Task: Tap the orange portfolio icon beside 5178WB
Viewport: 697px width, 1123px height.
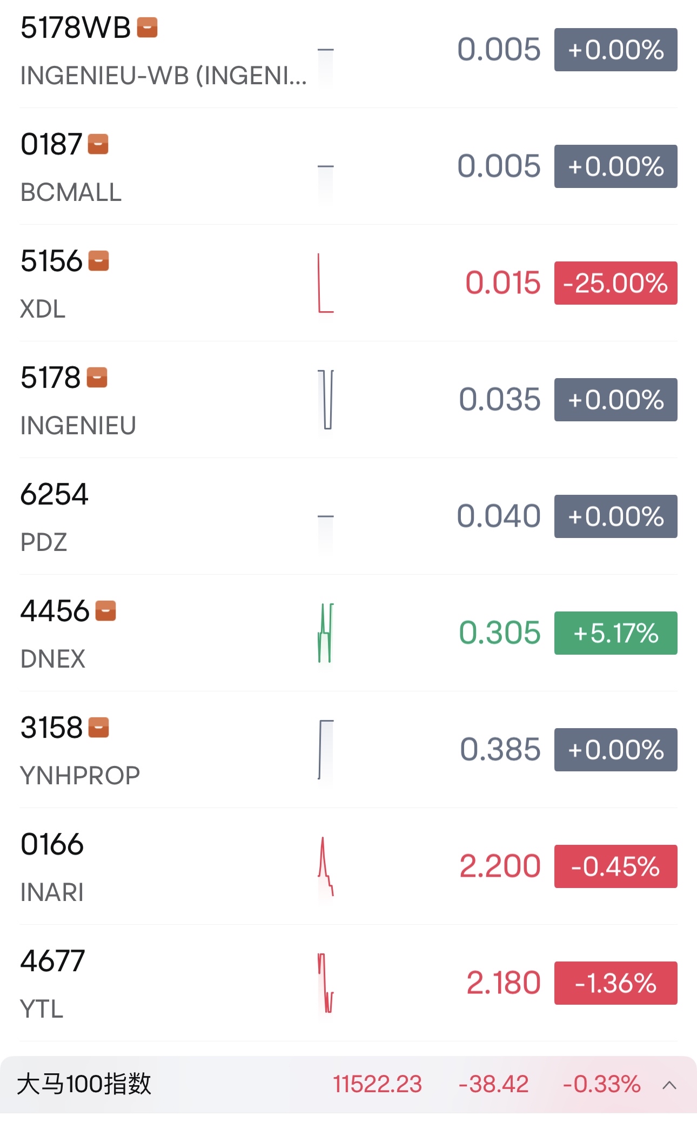Action: 147,28
